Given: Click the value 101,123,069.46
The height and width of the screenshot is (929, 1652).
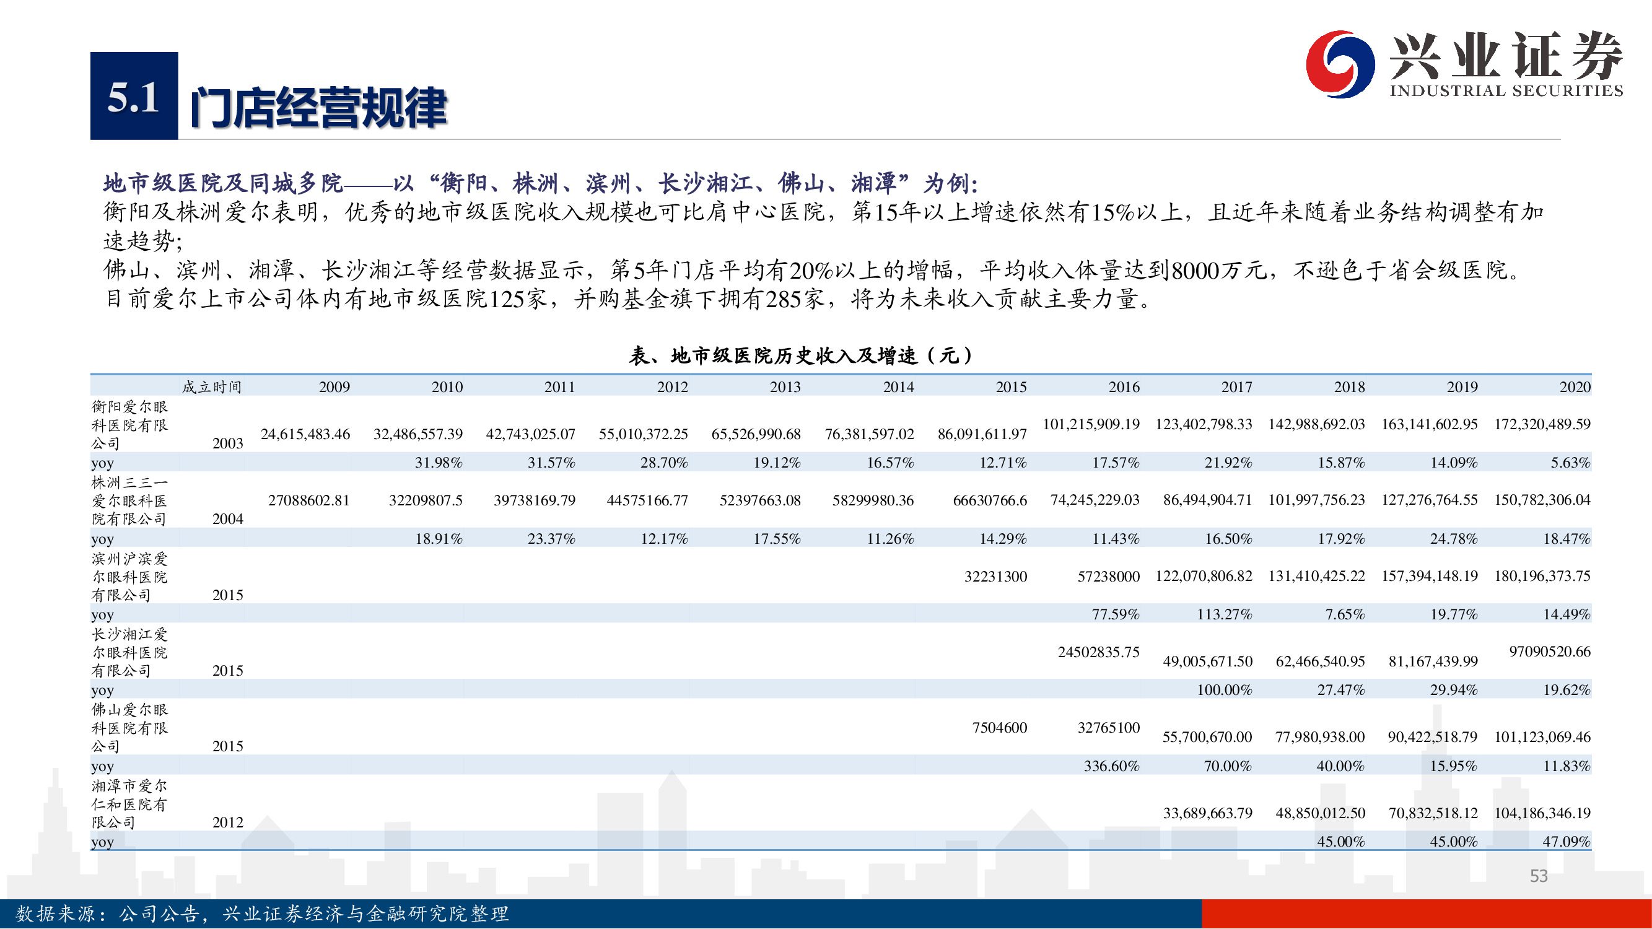Looking at the screenshot, I should coord(1542,736).
